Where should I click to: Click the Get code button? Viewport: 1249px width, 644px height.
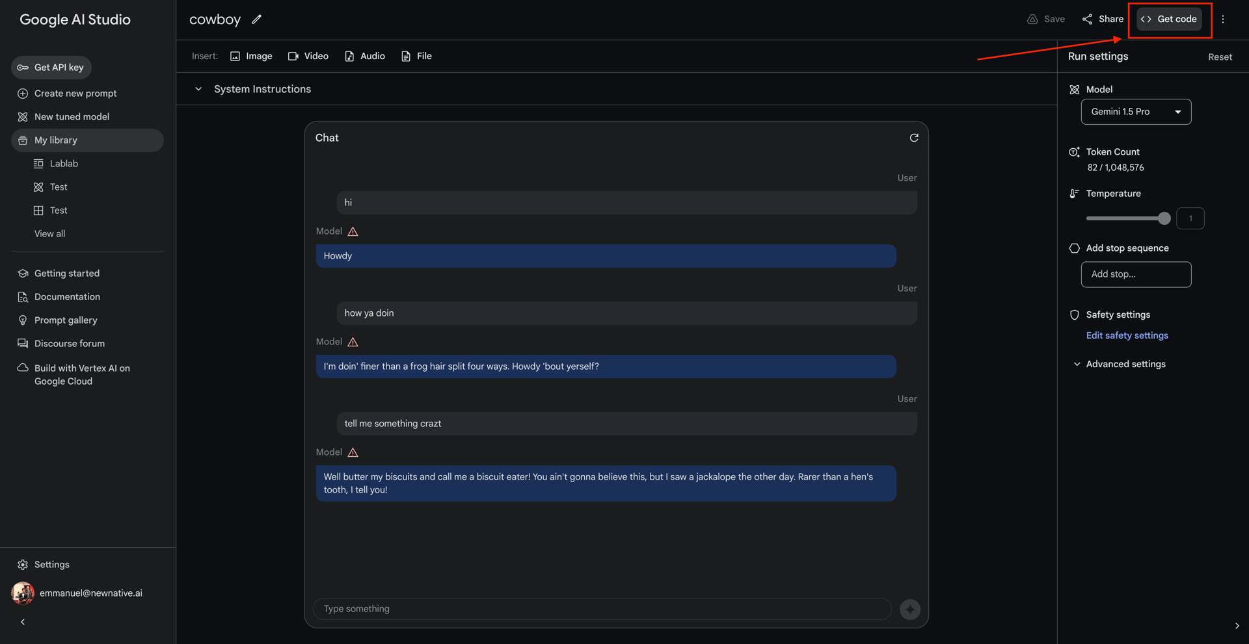tap(1170, 19)
